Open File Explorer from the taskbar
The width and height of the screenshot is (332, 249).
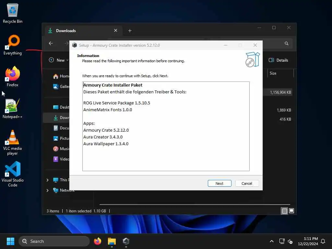112,241
